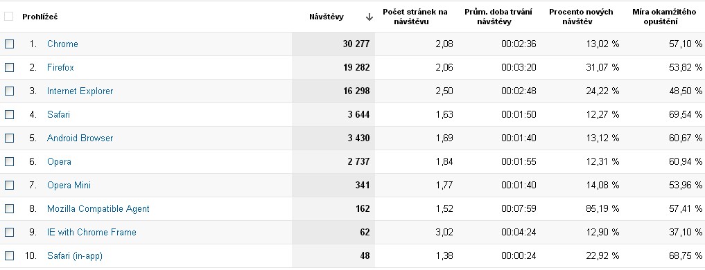Tick the Internet Explorer row checkbox
Viewport: 705px width, 270px height.
point(10,91)
